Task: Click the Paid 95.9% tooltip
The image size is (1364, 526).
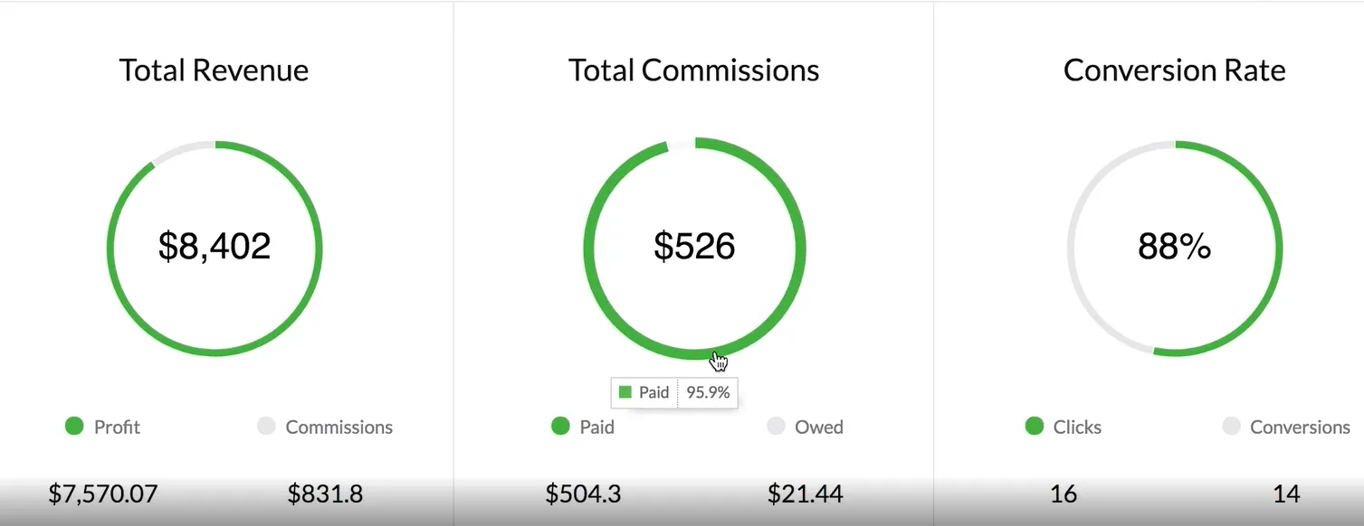Action: (x=674, y=392)
